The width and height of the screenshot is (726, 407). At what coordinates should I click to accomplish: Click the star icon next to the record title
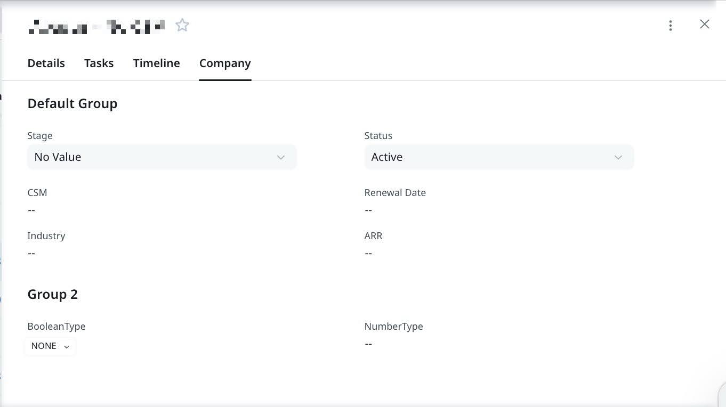click(182, 25)
